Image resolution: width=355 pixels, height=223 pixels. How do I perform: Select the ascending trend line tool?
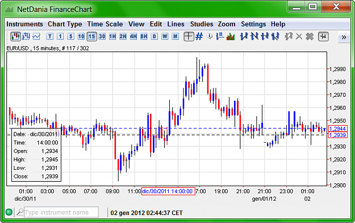[x=244, y=36]
